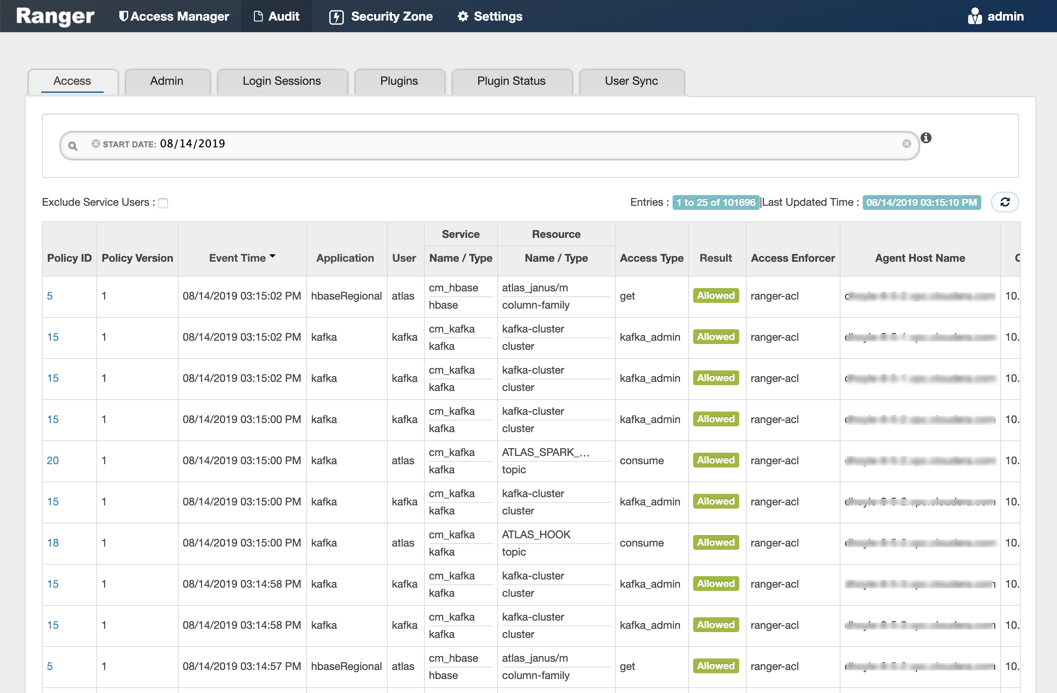The height and width of the screenshot is (693, 1057).
Task: Toggle Exclude Service Users checkbox
Action: click(x=163, y=203)
